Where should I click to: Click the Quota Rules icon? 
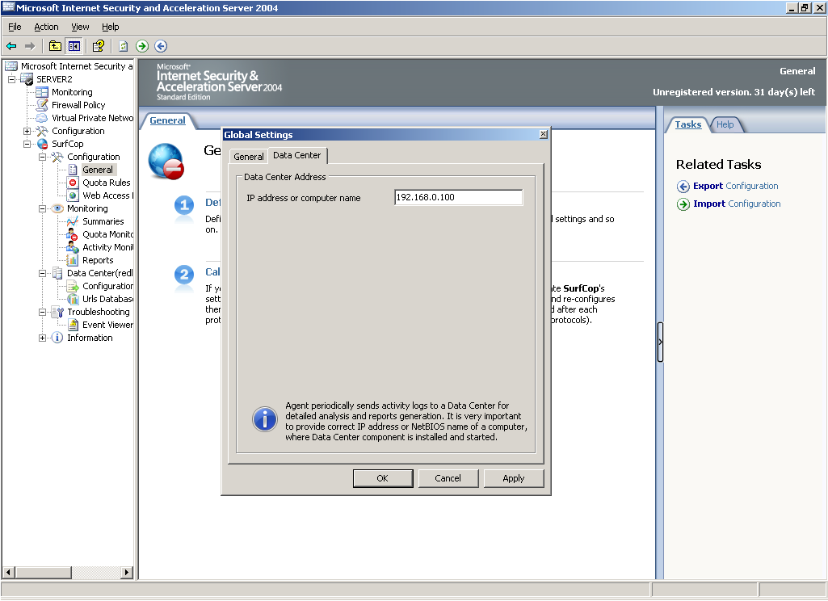click(x=73, y=183)
